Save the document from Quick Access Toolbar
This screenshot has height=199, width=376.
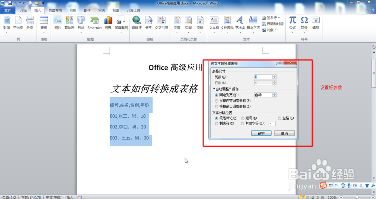(10, 3)
